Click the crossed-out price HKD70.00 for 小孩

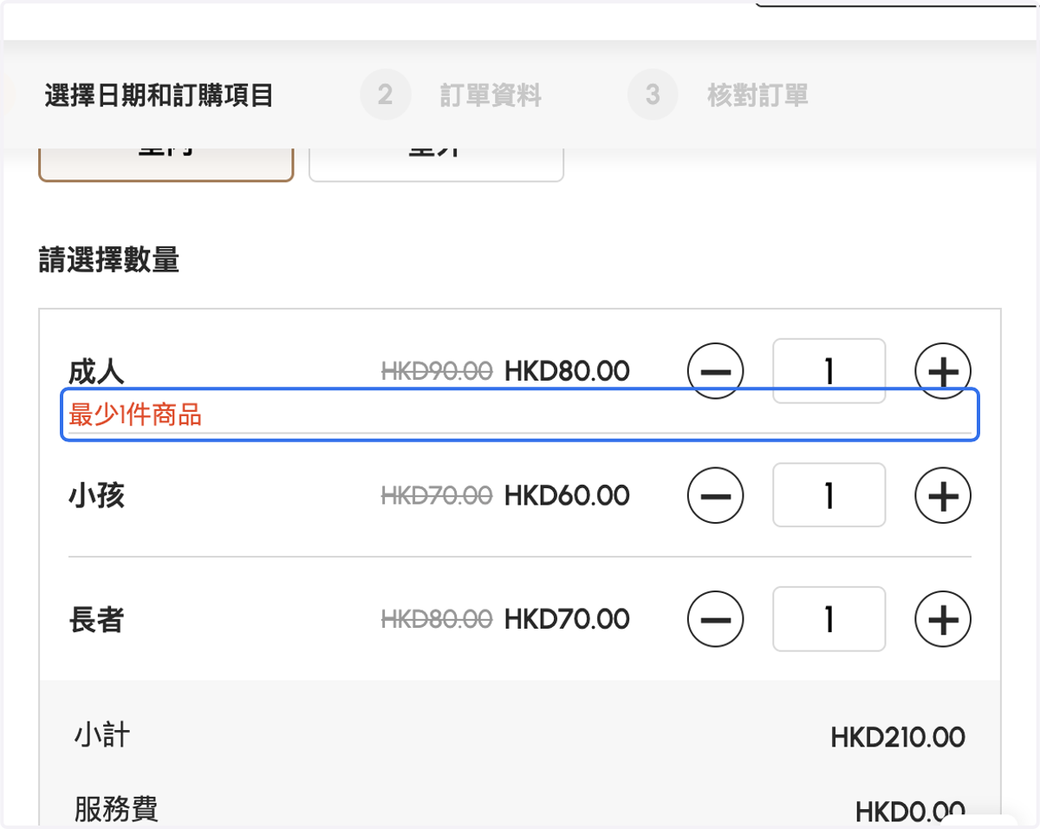(x=437, y=495)
